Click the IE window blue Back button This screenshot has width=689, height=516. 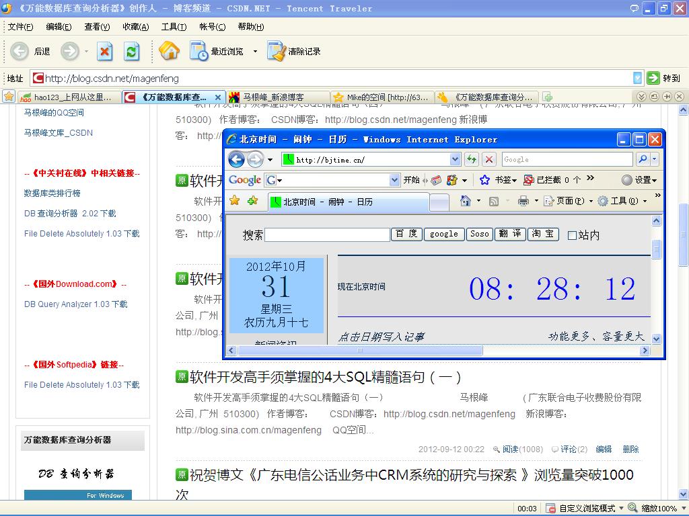coord(236,159)
